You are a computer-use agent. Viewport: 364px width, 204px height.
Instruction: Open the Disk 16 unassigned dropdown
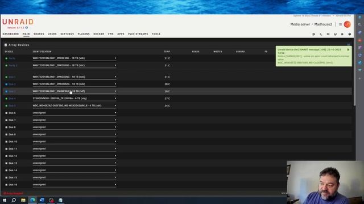(x=75, y=185)
